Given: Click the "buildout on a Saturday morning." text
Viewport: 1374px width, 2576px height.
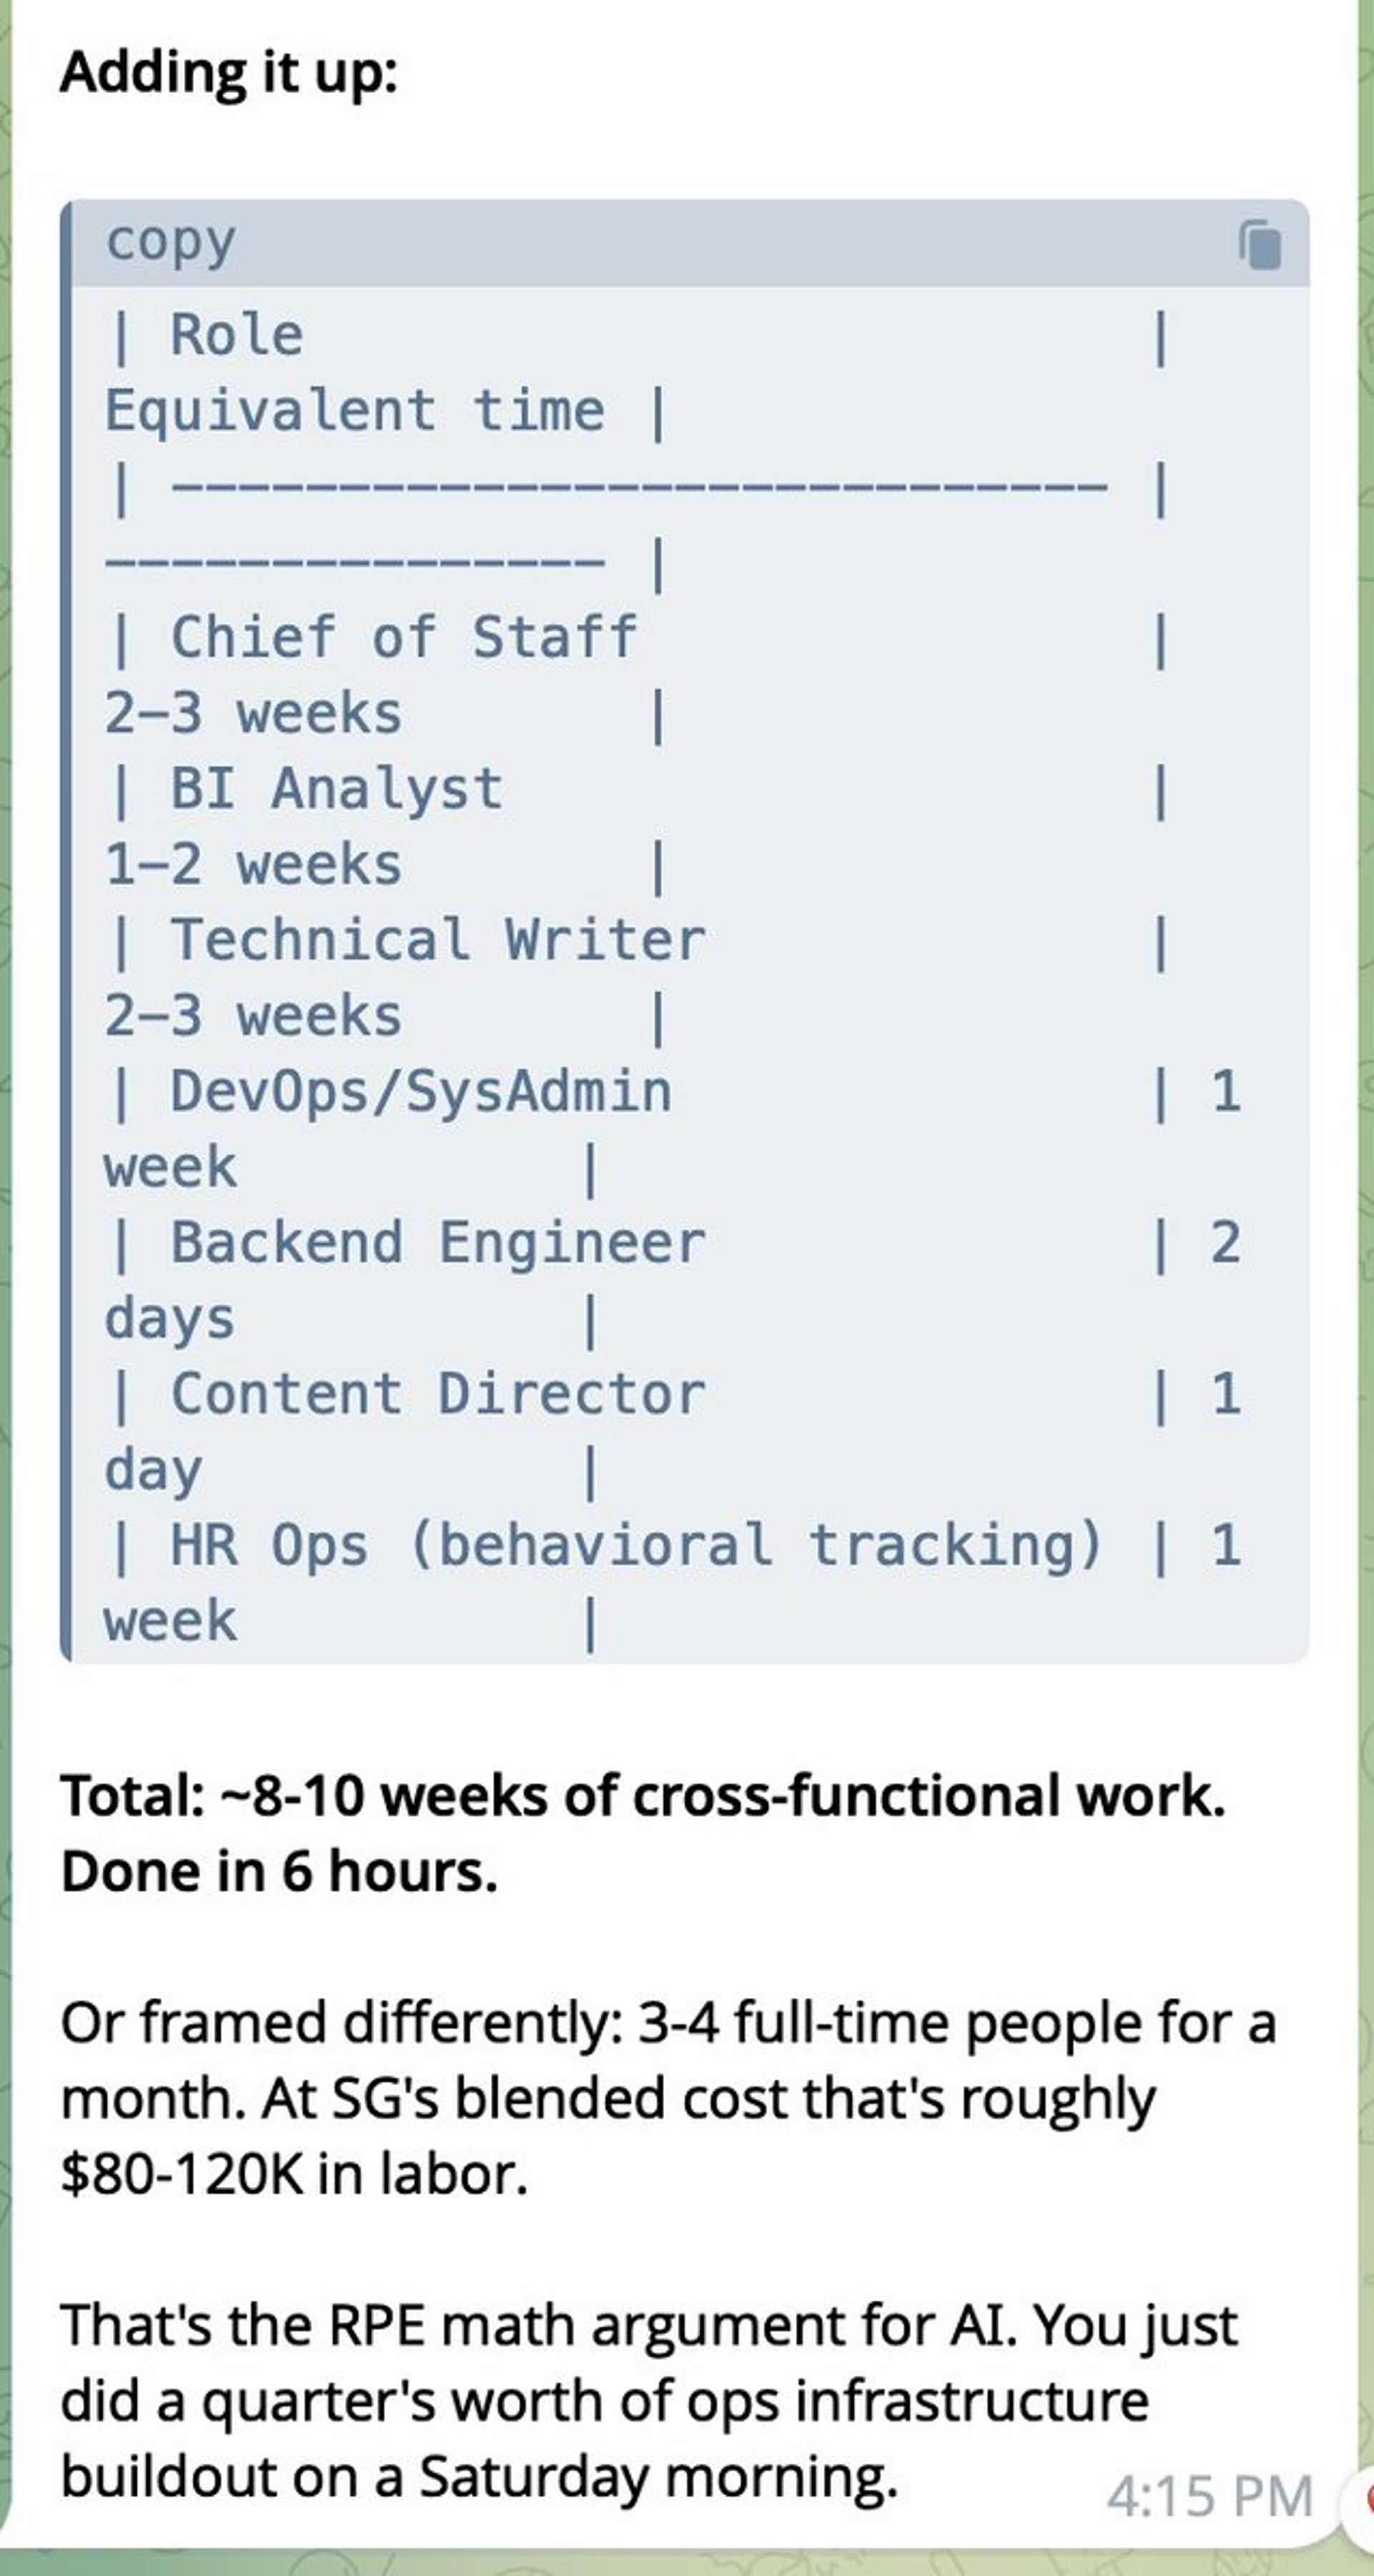Looking at the screenshot, I should [479, 2476].
